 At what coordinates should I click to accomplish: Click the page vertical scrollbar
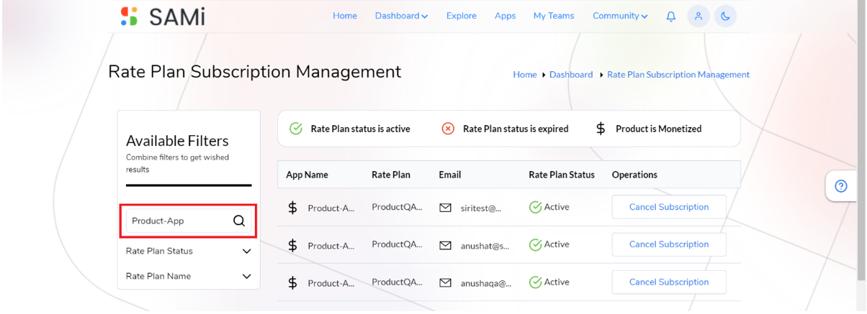coord(863,140)
